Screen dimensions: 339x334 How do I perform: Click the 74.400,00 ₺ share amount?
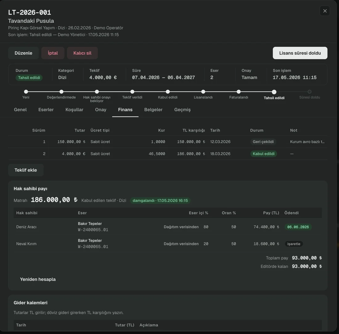coord(266,227)
